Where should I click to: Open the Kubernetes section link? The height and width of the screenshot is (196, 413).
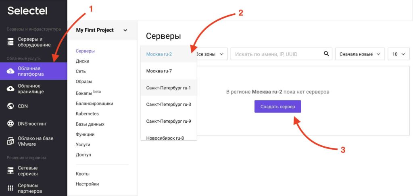pos(87,114)
